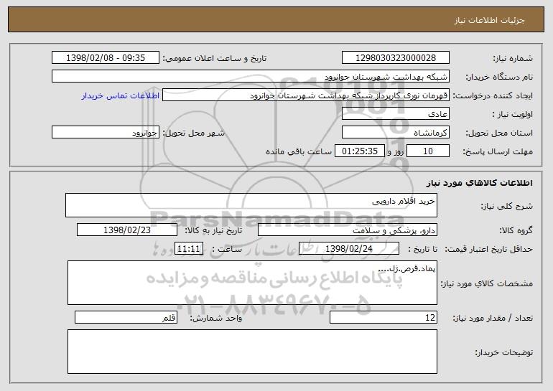
Task: Click the item specifications box پماد.قرص.ژل
Action: point(252,283)
